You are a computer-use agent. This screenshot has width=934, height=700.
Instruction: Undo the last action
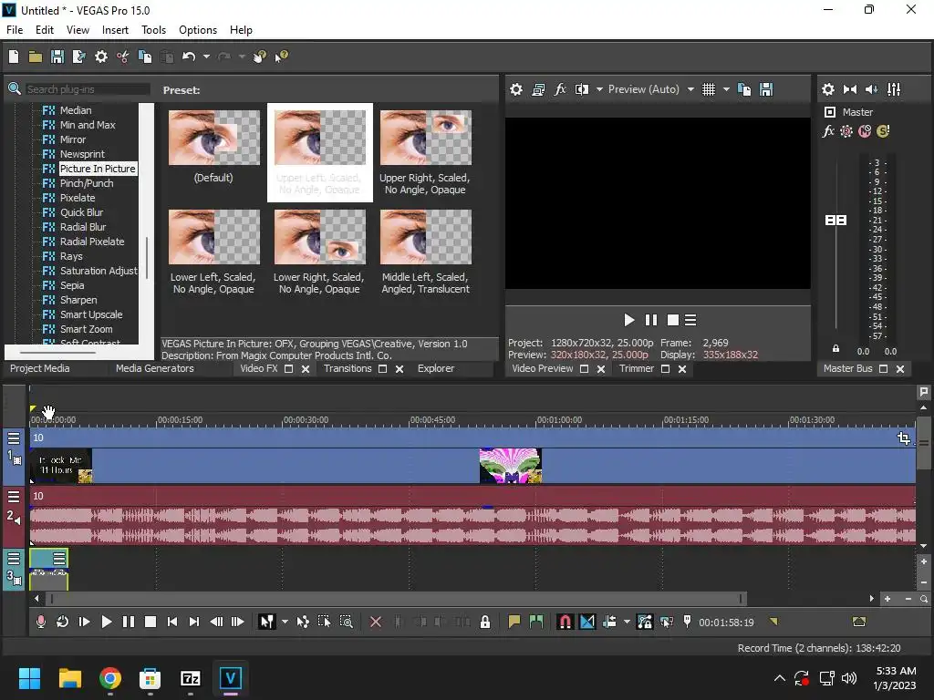(189, 57)
